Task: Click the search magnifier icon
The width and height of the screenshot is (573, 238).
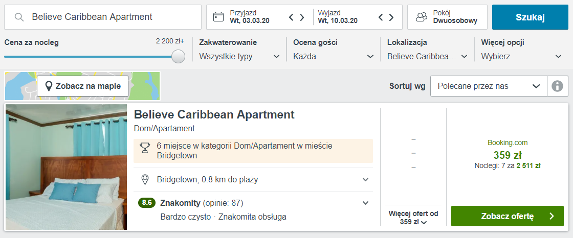Action: [x=19, y=17]
